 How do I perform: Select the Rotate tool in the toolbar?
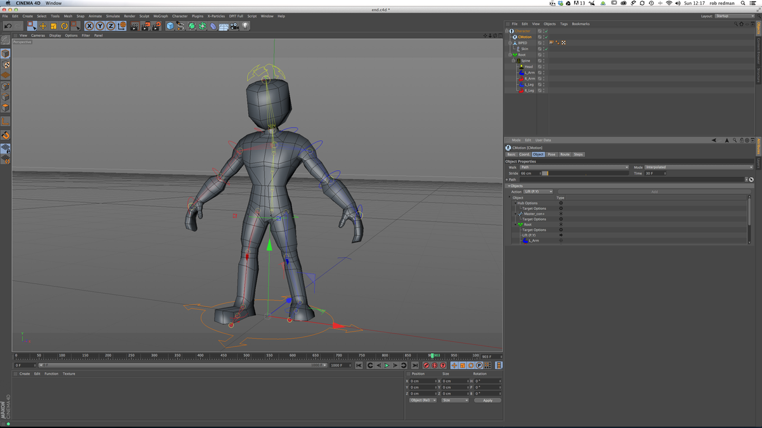[64, 25]
